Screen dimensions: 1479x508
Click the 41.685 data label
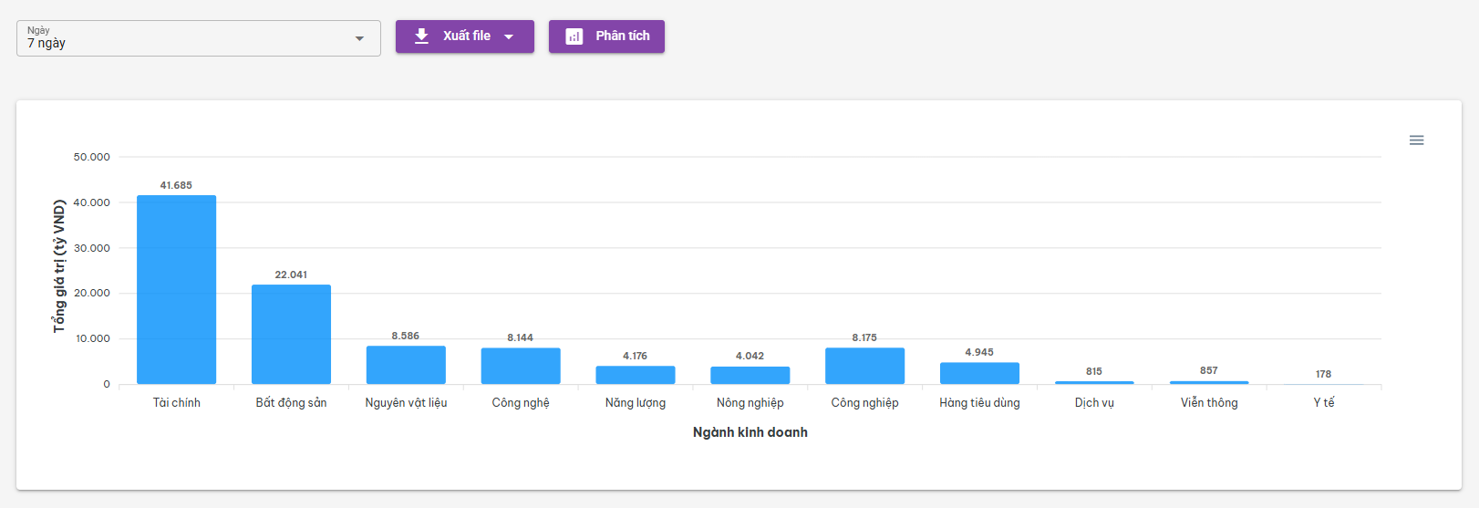pos(176,185)
